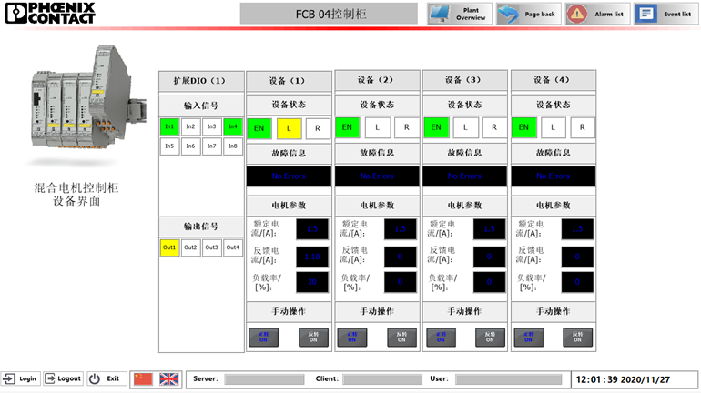701x393 pixels.
Task: Open the Alarm list
Action: click(x=596, y=14)
